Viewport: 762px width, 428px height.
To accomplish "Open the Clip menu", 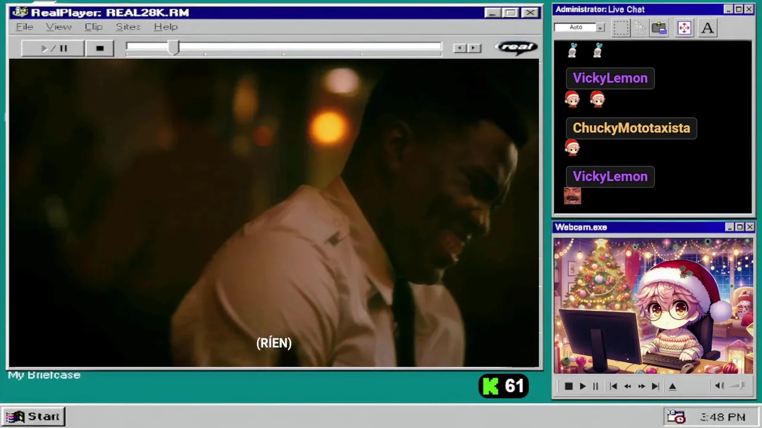I will (93, 27).
